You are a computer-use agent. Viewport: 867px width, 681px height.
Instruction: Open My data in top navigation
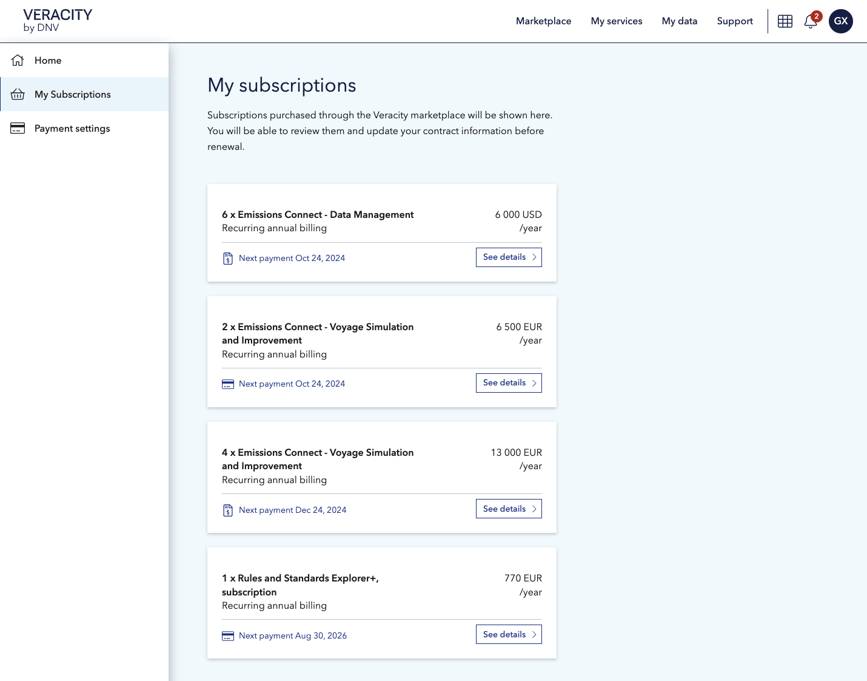pyautogui.click(x=679, y=21)
